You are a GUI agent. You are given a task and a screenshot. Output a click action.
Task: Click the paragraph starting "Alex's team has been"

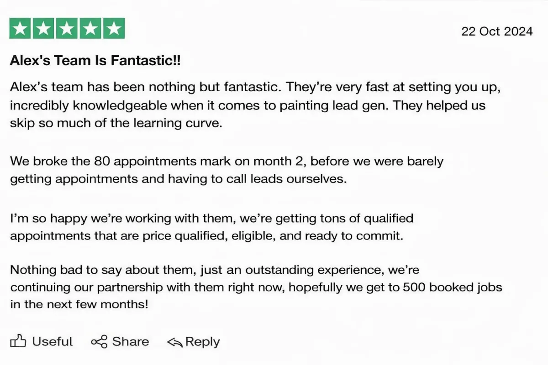pos(256,105)
